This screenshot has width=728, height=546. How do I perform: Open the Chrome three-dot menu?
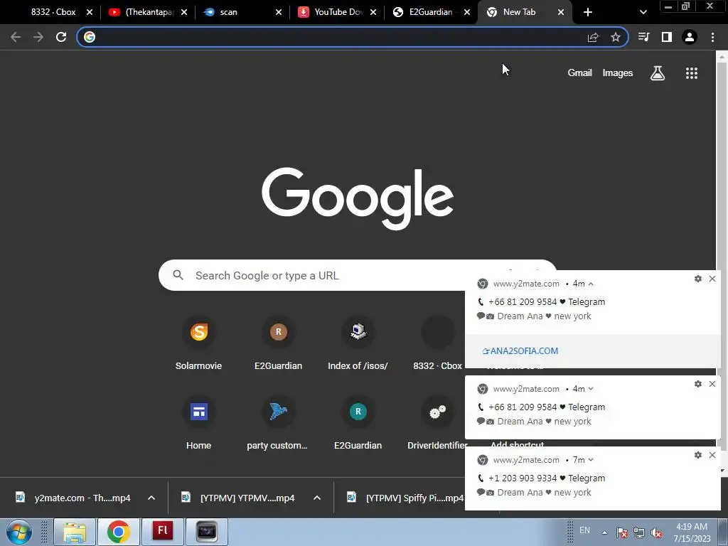[x=712, y=37]
